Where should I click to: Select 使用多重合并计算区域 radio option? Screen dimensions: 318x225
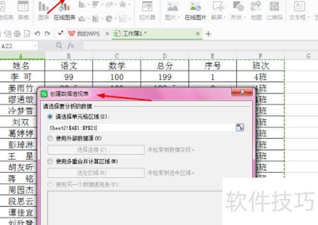point(50,161)
